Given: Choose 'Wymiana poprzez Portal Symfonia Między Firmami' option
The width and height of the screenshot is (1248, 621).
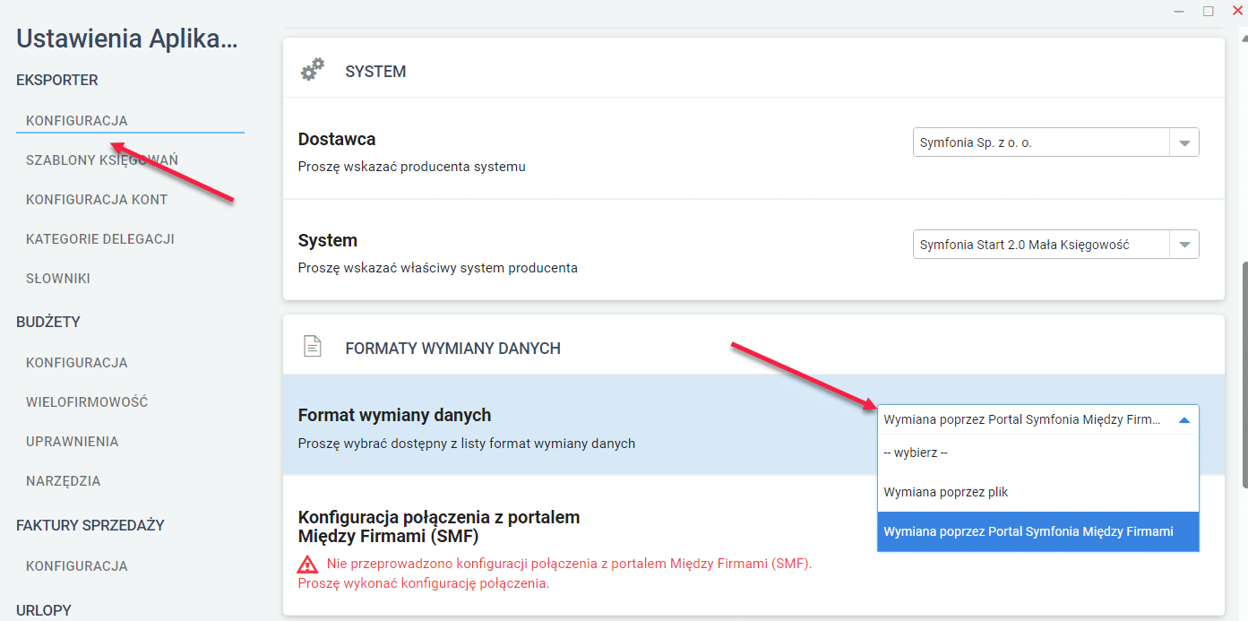Looking at the screenshot, I should [1038, 531].
